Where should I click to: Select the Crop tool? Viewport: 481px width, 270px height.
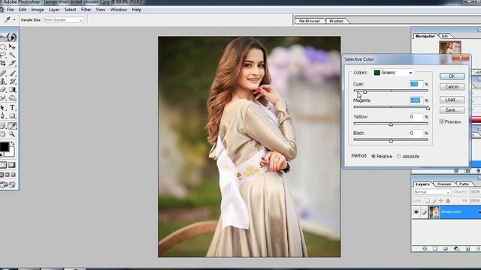3,63
